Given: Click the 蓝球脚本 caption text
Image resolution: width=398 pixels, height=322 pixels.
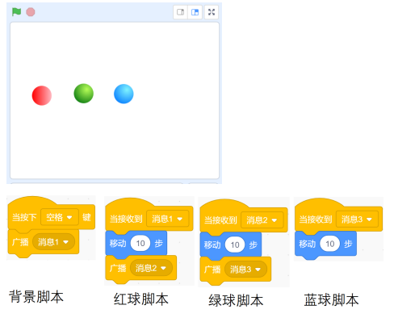Looking at the screenshot, I should (x=332, y=300).
